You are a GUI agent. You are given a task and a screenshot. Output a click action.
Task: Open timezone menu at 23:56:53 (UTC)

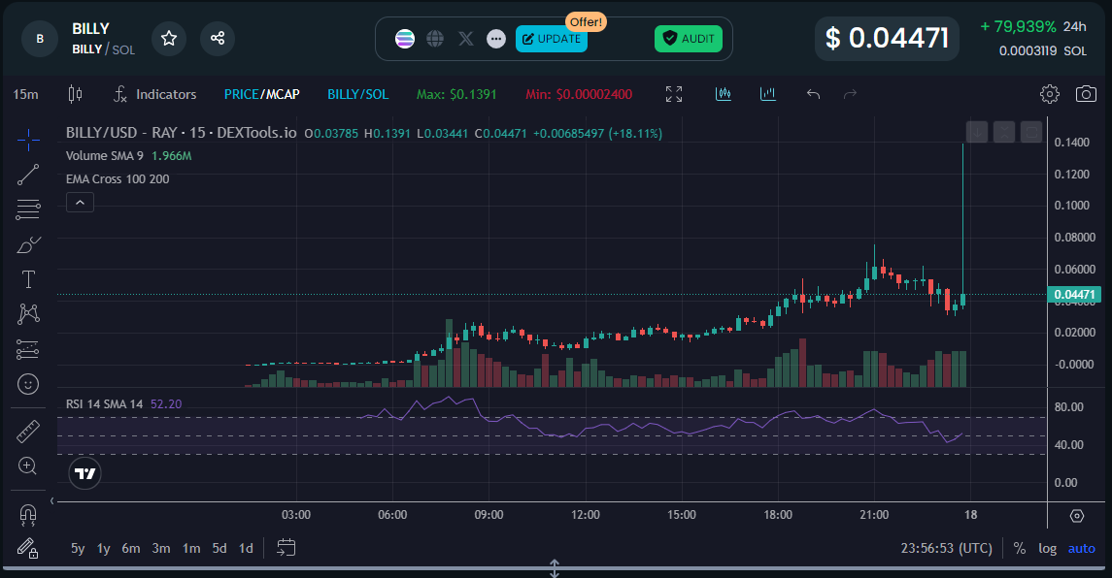coord(946,548)
